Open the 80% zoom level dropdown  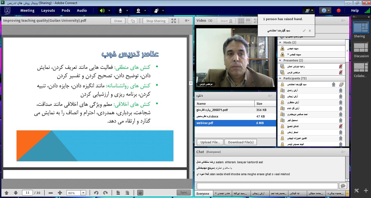tap(83, 193)
